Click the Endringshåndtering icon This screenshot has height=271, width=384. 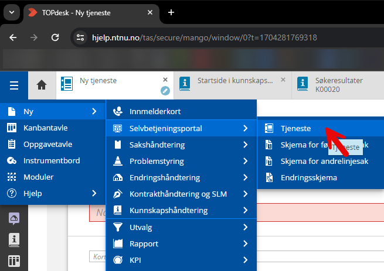pyautogui.click(x=118, y=177)
